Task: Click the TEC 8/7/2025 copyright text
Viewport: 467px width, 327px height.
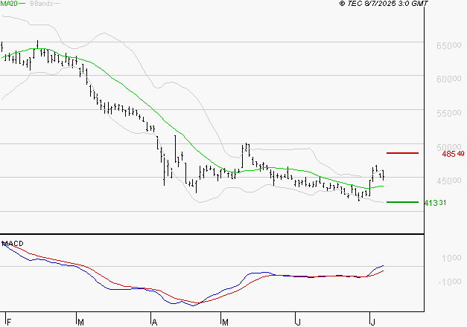Action: [x=384, y=4]
